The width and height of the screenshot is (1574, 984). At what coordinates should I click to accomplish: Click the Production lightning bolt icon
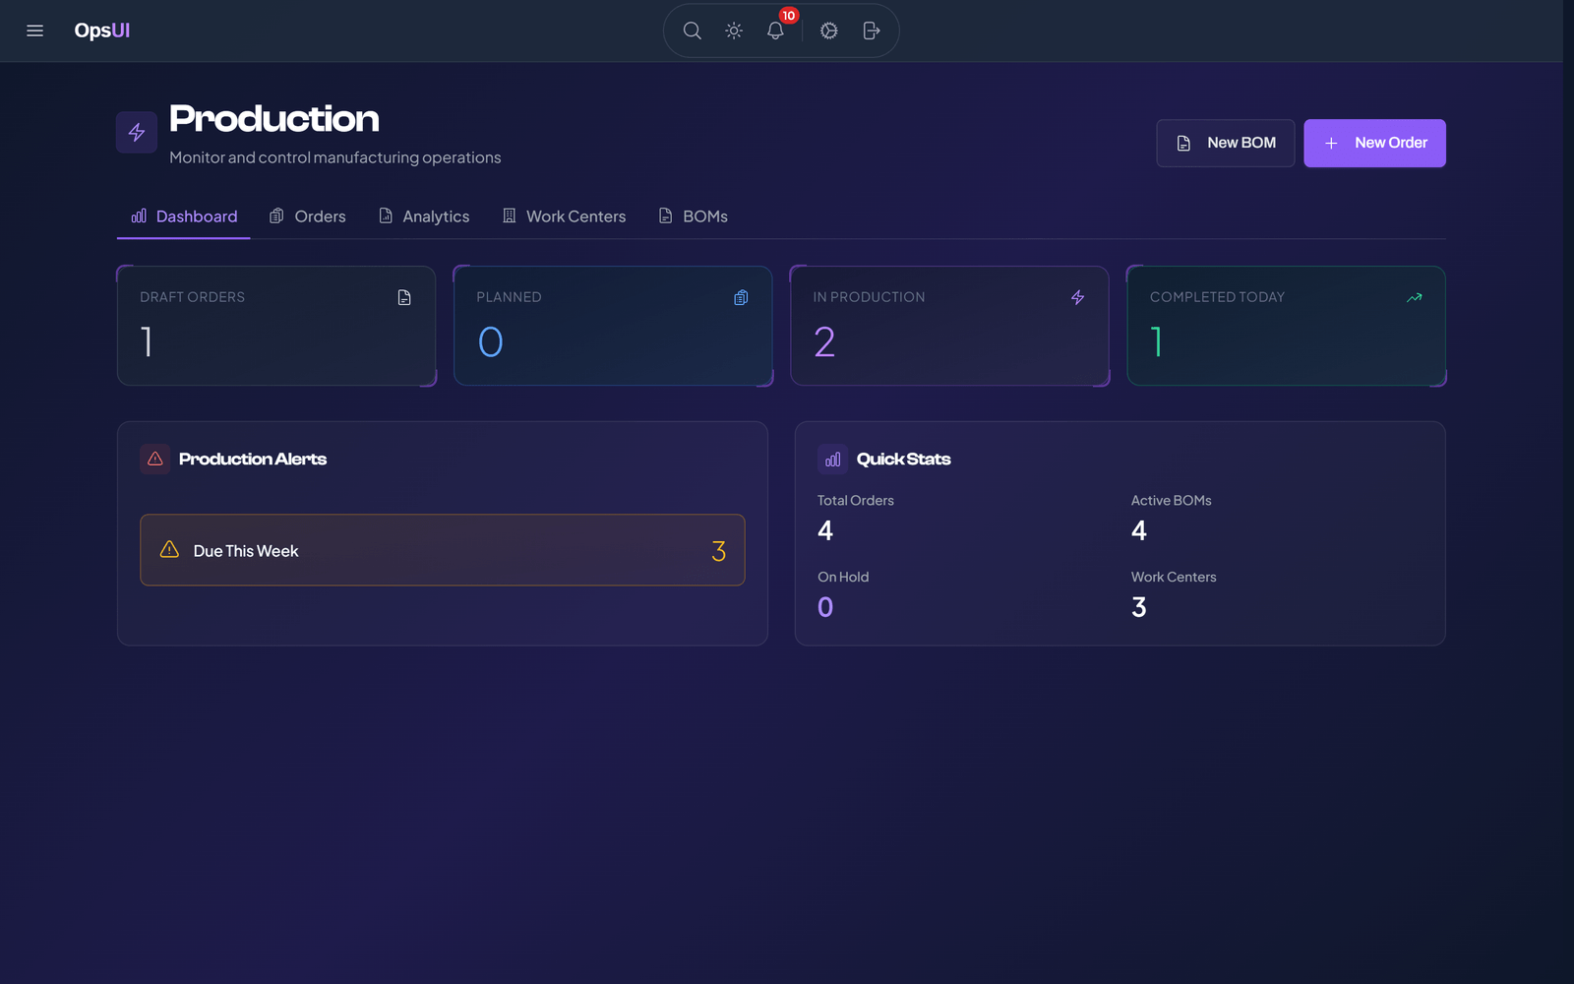137,132
